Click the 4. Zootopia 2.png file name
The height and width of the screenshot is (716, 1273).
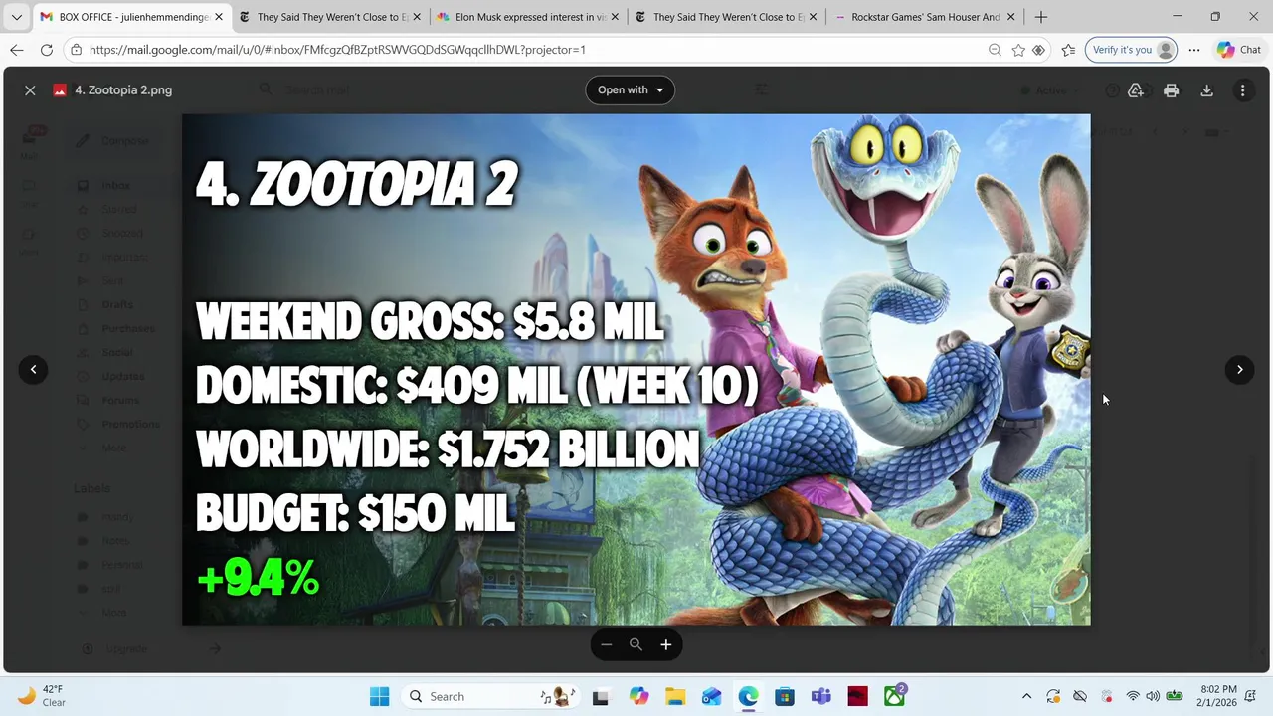pos(123,90)
